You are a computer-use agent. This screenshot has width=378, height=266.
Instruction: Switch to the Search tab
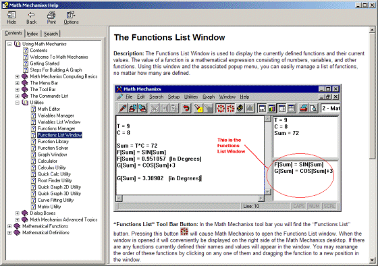(51, 34)
